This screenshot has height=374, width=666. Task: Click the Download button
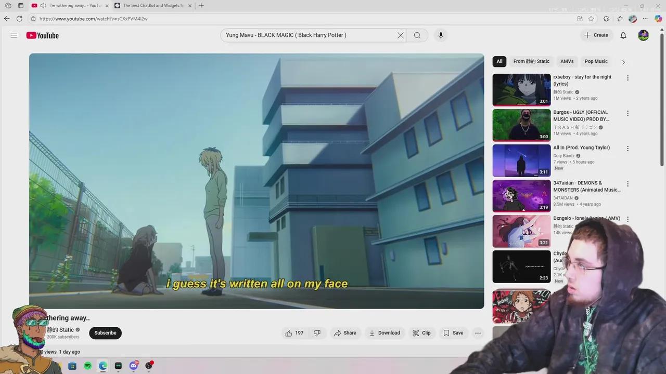(x=385, y=333)
